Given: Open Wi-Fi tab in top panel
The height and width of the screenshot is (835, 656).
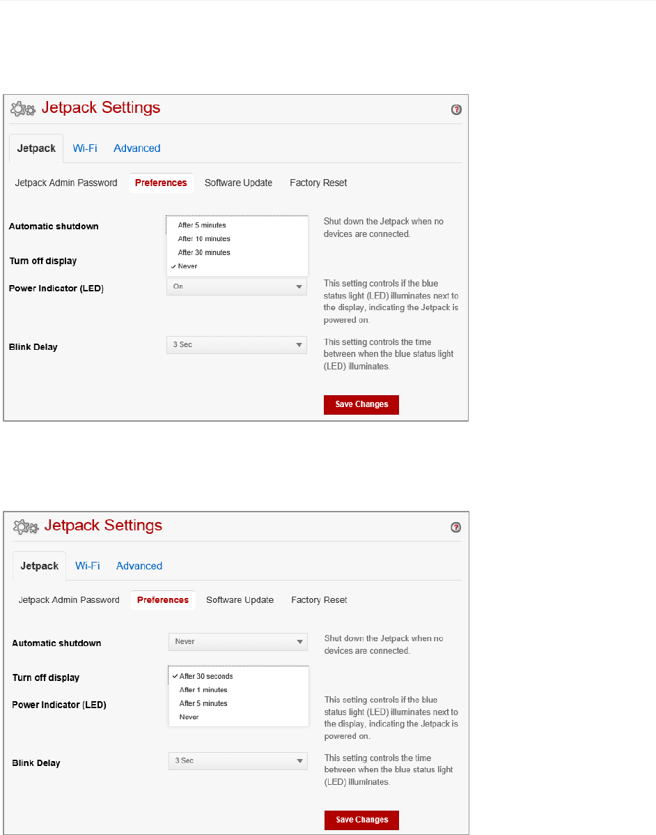Looking at the screenshot, I should (x=84, y=148).
